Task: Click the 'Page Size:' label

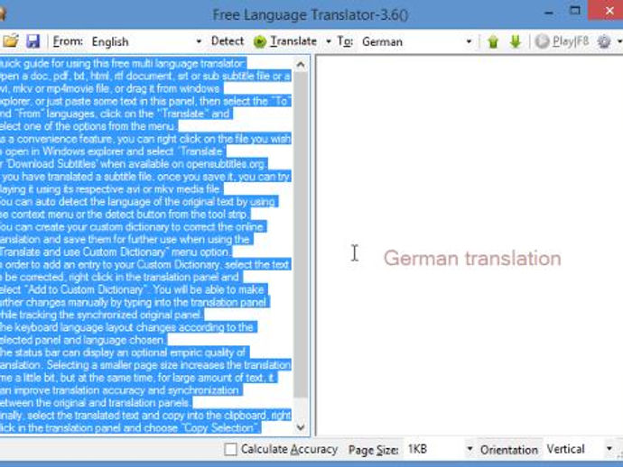Action: coord(374,450)
